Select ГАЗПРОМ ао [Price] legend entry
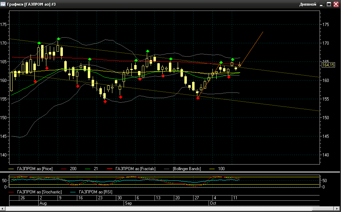This screenshot has height=212, width=341. (x=35, y=169)
